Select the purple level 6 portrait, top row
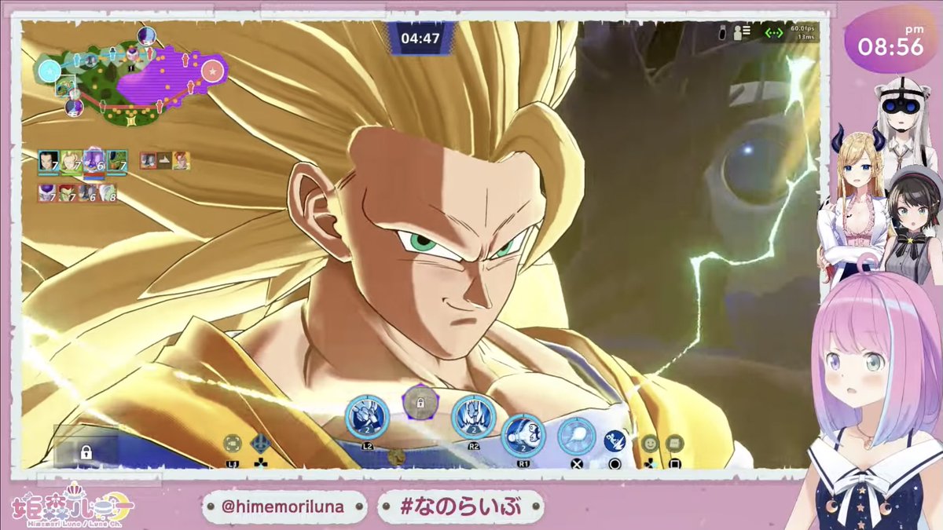Image resolution: width=943 pixels, height=530 pixels. pos(94,159)
